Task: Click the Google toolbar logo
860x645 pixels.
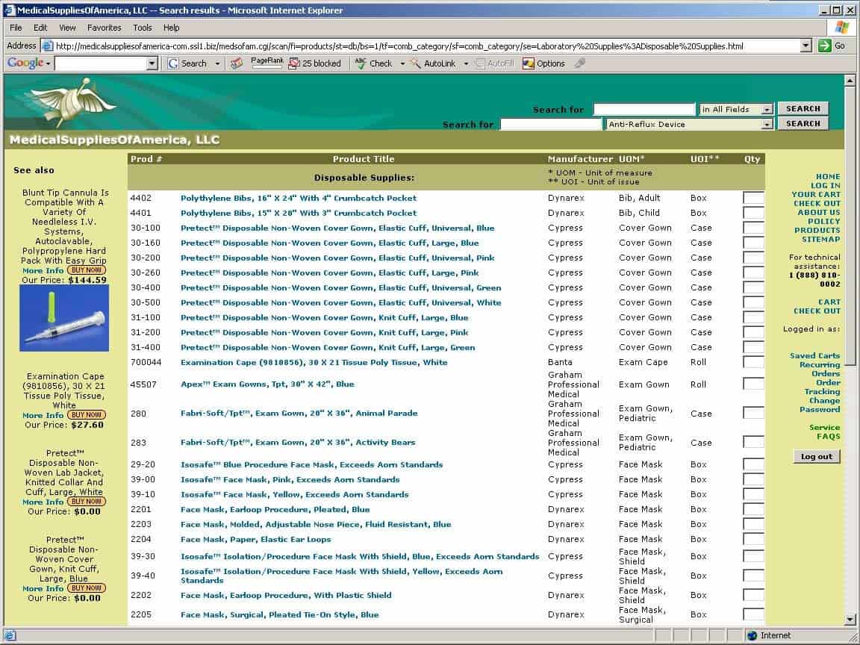Action: [x=25, y=63]
